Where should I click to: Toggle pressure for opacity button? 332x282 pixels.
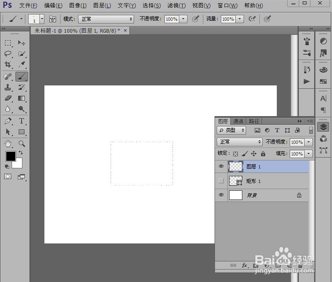point(195,19)
